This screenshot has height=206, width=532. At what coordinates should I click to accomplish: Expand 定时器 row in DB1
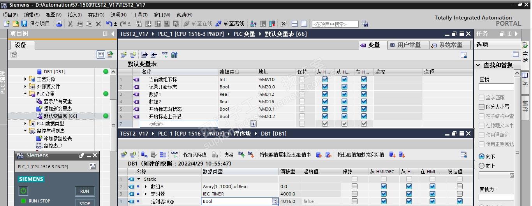[146, 194]
